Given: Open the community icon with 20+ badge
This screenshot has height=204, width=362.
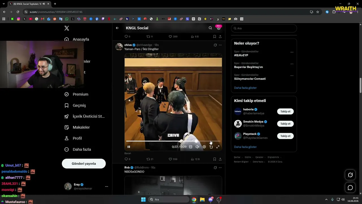Looking at the screenshot, I should [219, 28].
